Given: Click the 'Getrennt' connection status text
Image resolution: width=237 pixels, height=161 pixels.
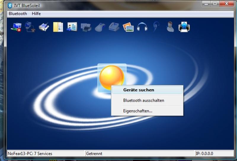Looking at the screenshot, I should pyautogui.click(x=94, y=154).
